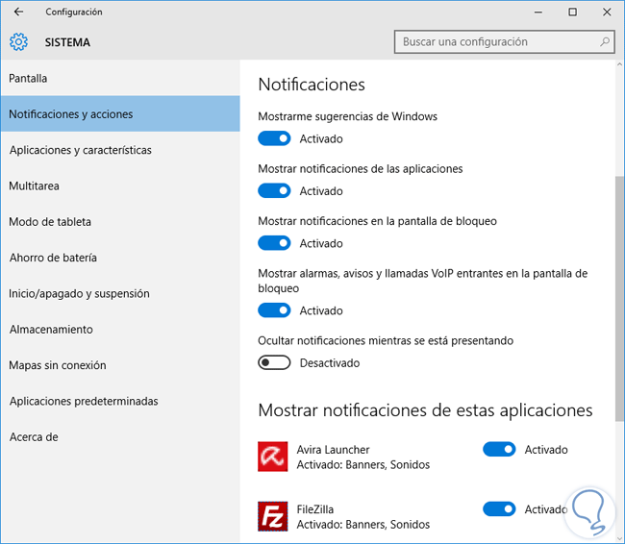The width and height of the screenshot is (625, 544).
Task: Click the vertical scrollbar thumb
Action: pos(618,298)
